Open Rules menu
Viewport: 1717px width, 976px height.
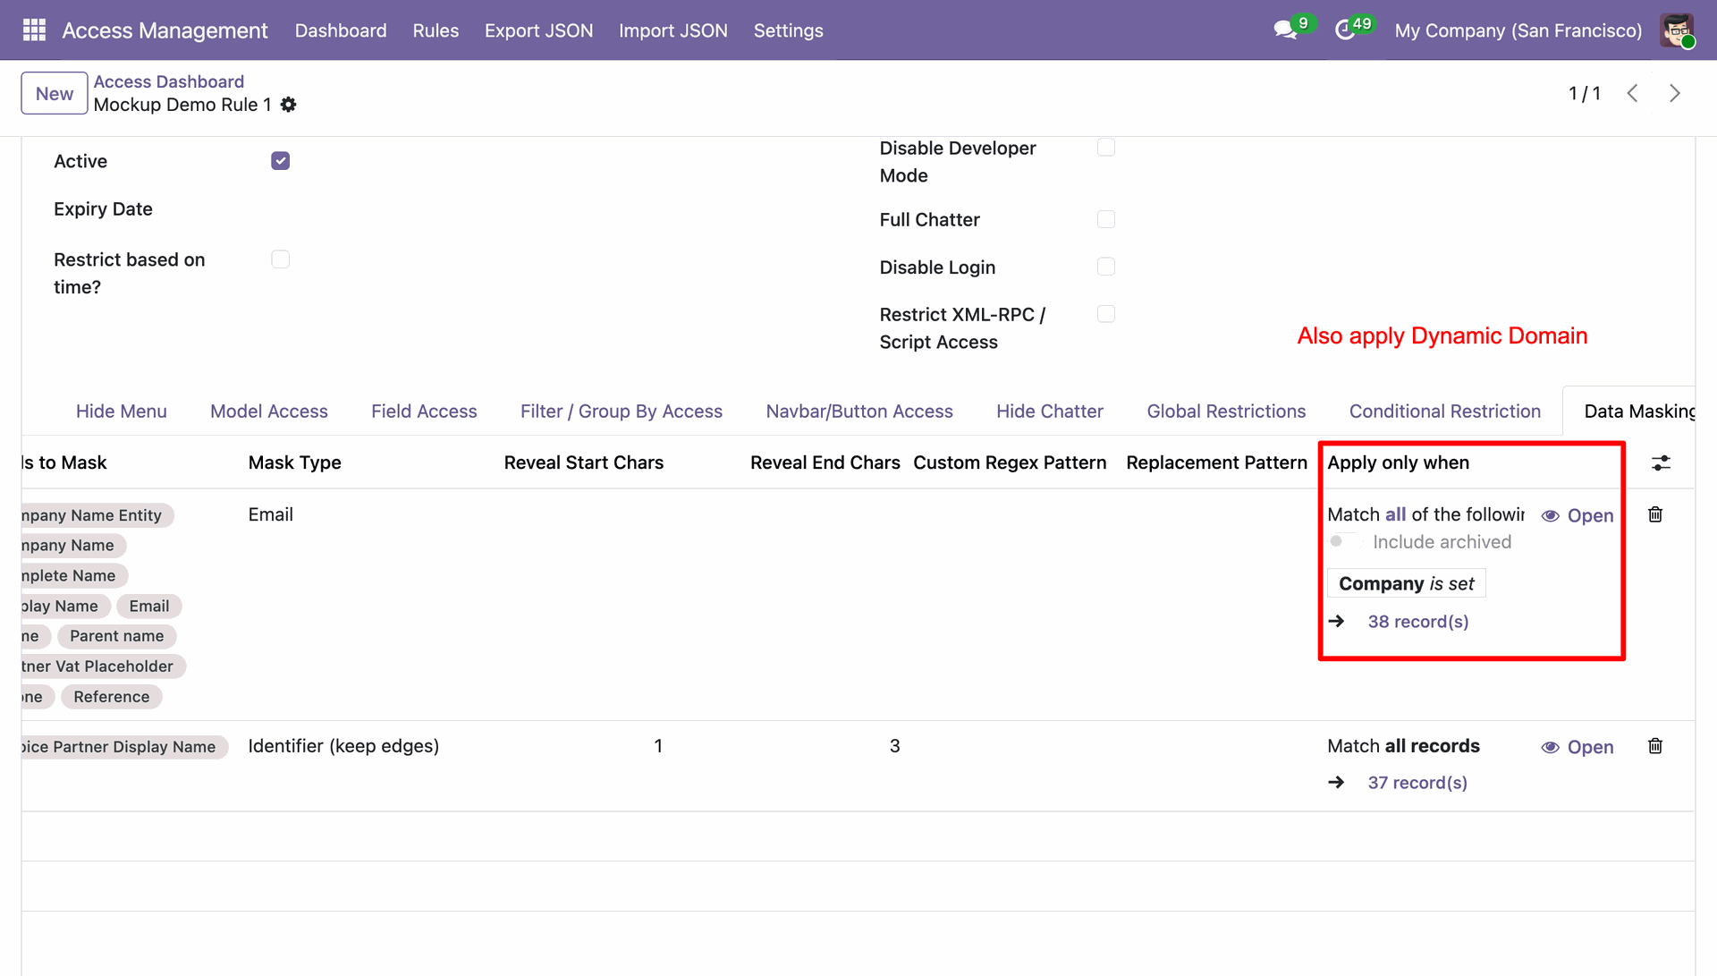(436, 30)
